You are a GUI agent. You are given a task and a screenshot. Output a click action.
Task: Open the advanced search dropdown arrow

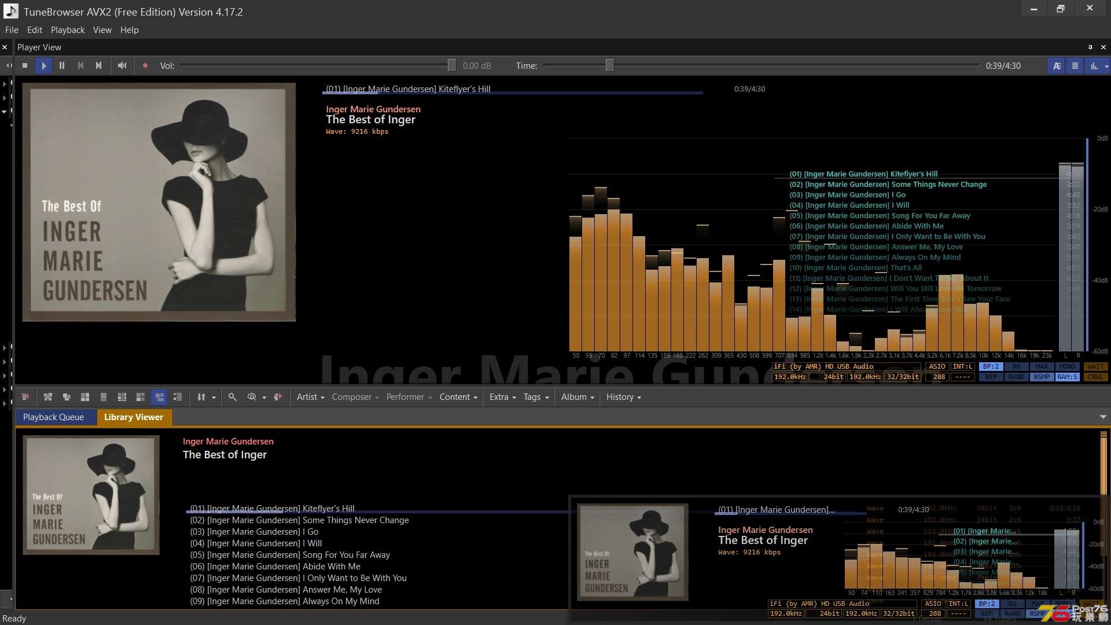pyautogui.click(x=264, y=398)
